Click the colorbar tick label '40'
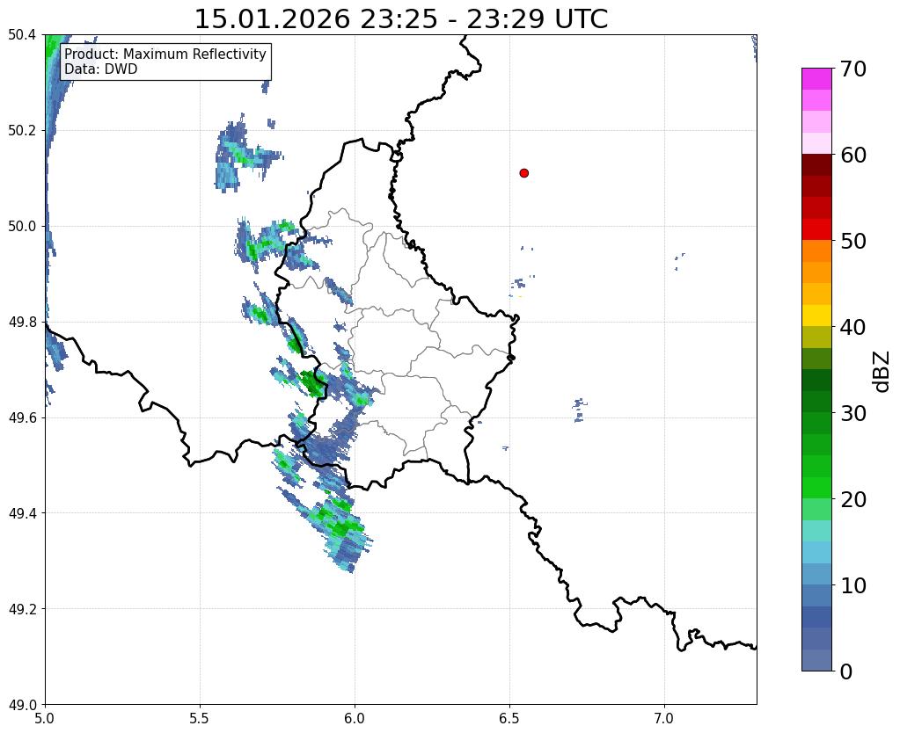The width and height of the screenshot is (900, 733). click(852, 327)
